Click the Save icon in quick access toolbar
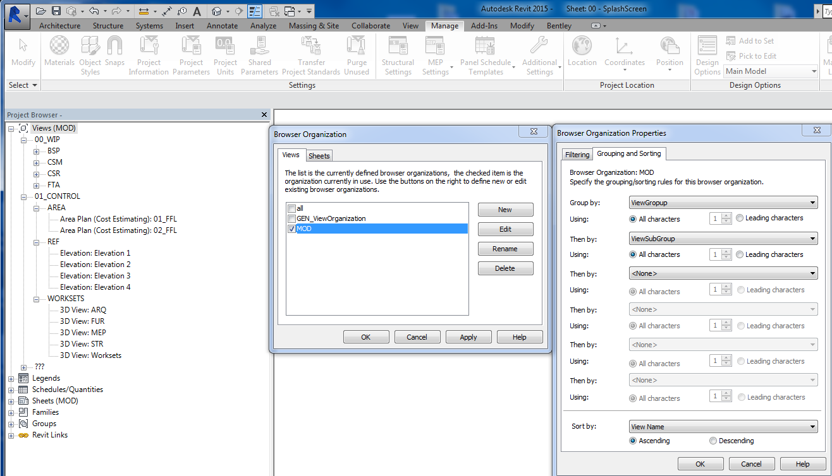 click(56, 11)
